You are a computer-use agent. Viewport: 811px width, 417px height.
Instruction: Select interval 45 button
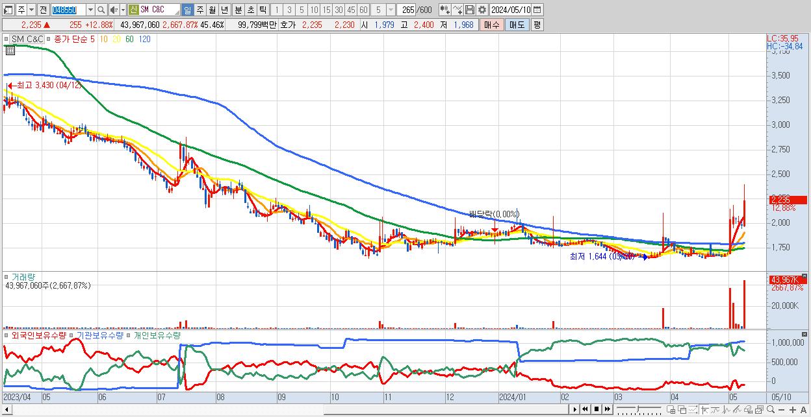pos(351,10)
